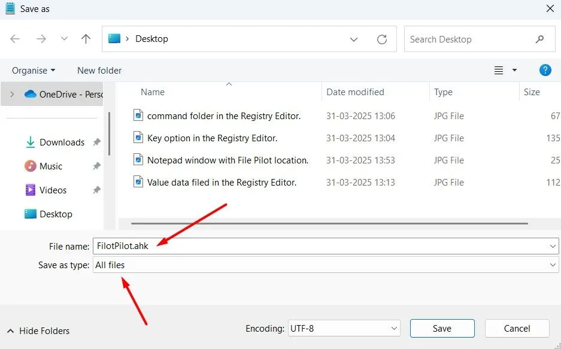Click the Save button
Viewport: 561px width, 349px height.
pyautogui.click(x=442, y=328)
